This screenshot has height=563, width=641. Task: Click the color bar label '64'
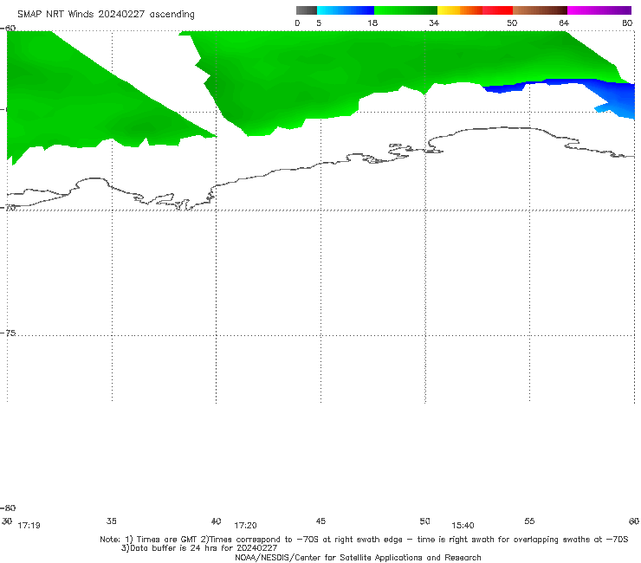(564, 23)
